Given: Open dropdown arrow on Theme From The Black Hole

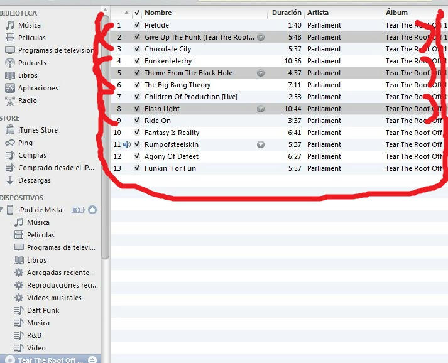Looking at the screenshot, I should (261, 73).
